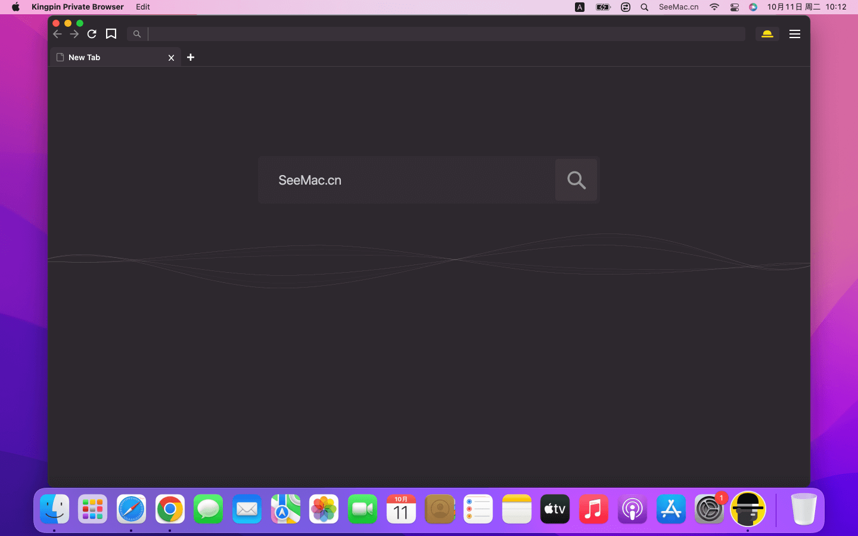Click the forward navigation arrow
Image resolution: width=858 pixels, height=536 pixels.
74,34
